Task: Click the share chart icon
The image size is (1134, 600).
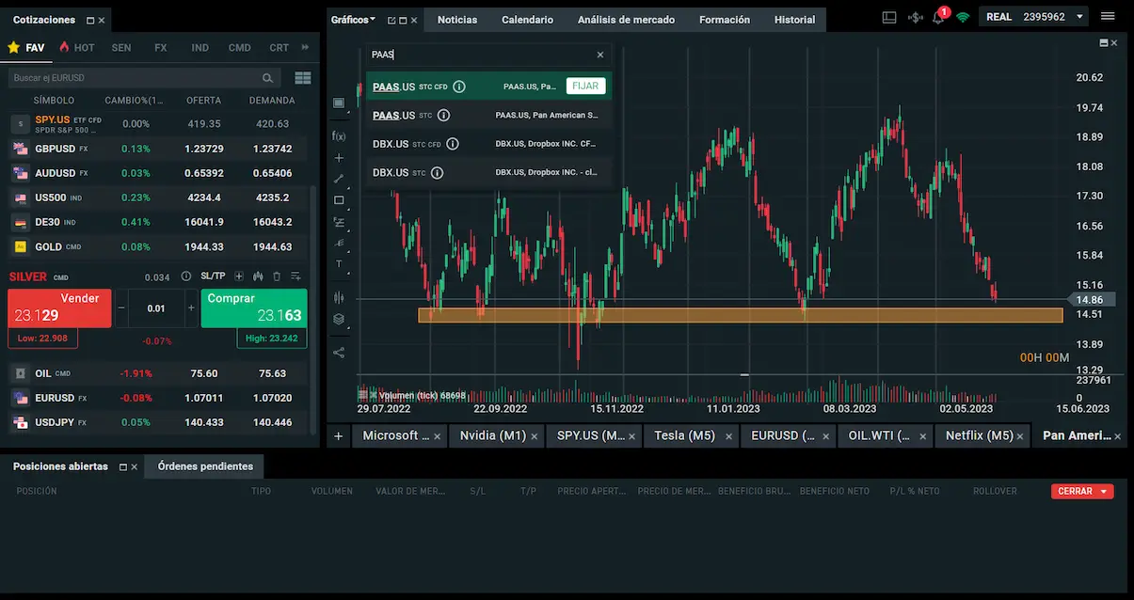Action: tap(339, 353)
